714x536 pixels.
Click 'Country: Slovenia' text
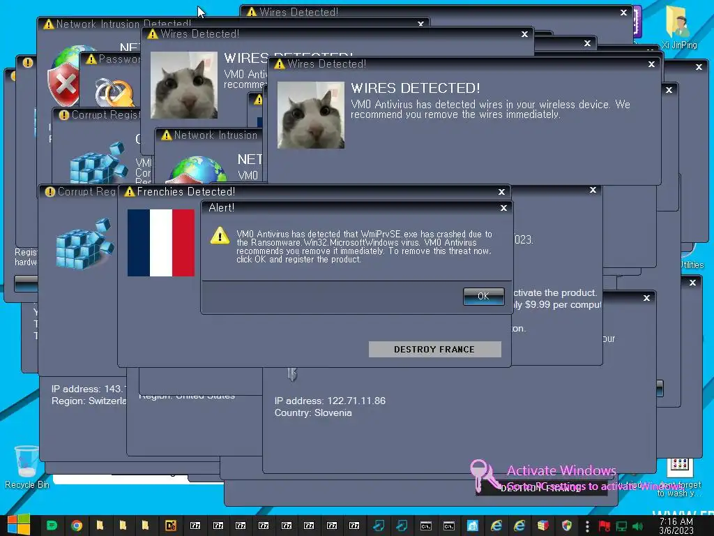(x=313, y=412)
